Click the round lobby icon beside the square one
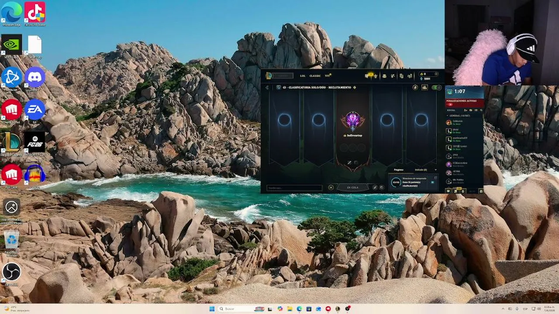 point(415,87)
